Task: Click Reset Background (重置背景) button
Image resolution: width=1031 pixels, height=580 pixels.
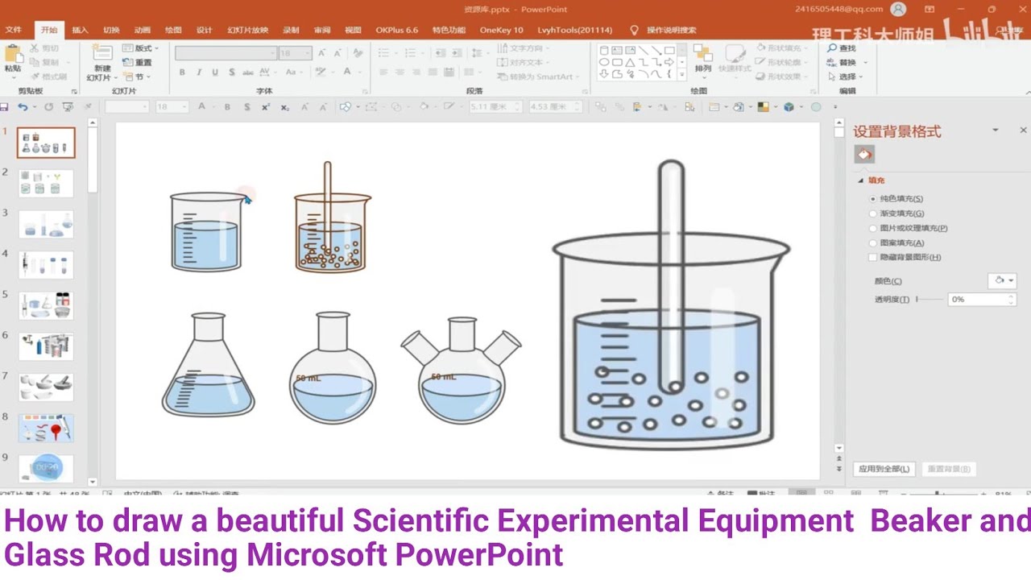Action: [948, 469]
